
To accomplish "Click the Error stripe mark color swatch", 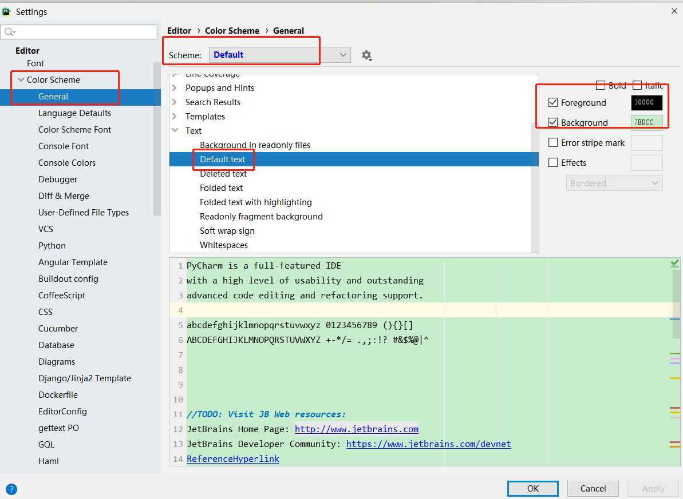I will [646, 142].
